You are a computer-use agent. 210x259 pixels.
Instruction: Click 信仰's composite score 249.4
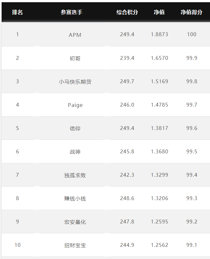[127, 128]
